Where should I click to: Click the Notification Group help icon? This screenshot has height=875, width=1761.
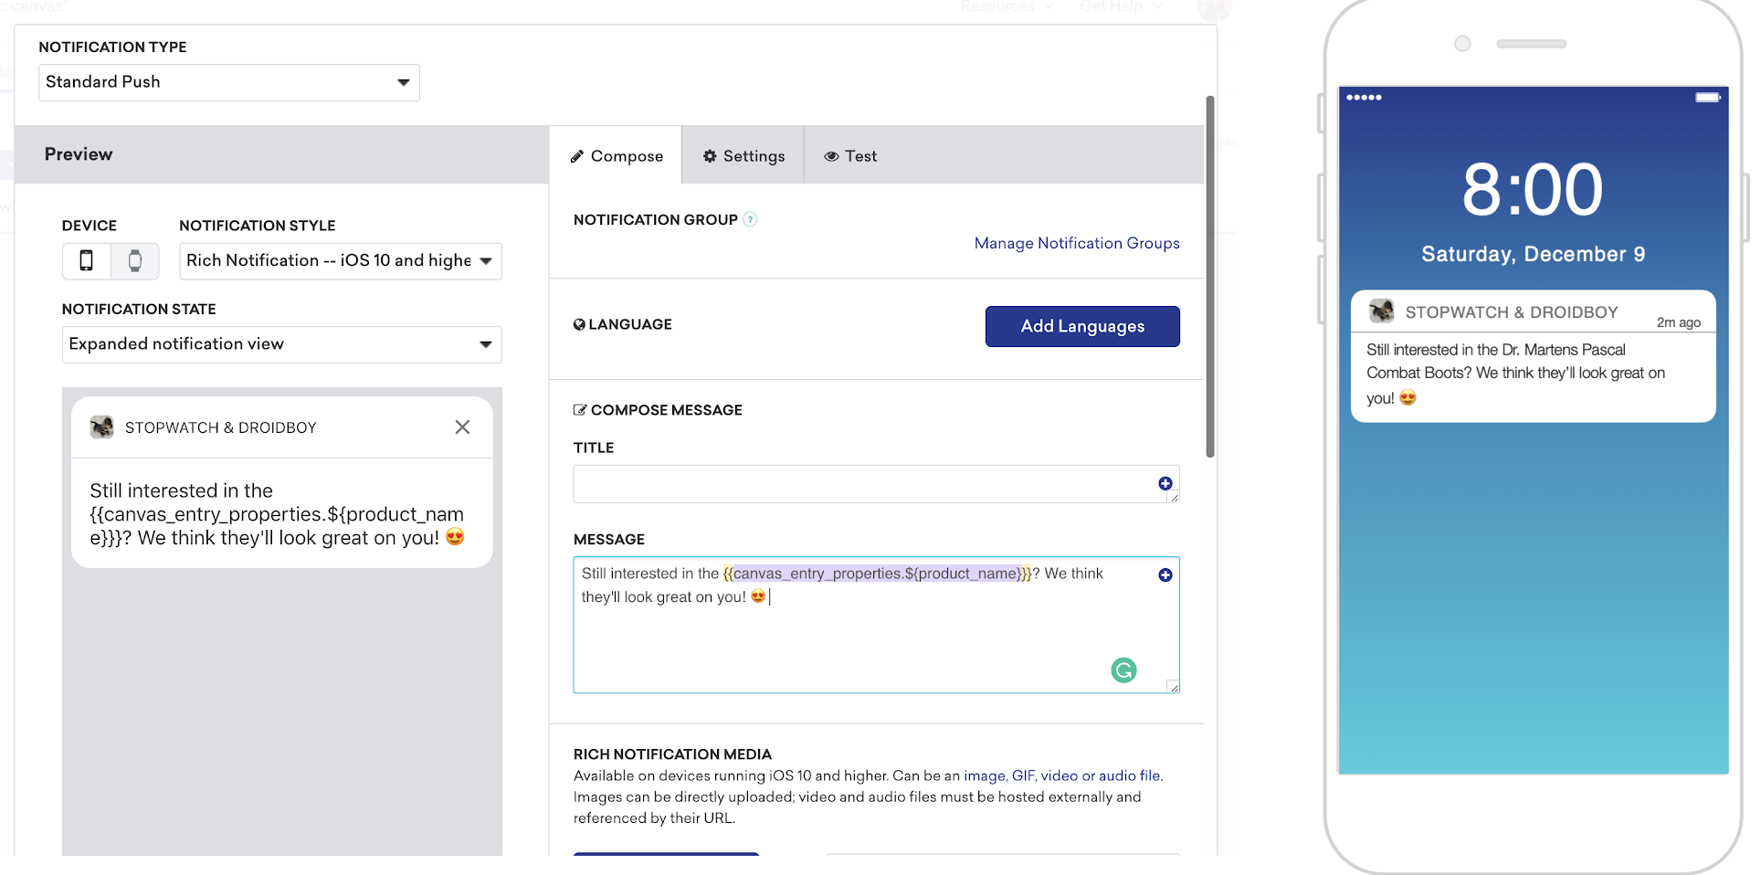[x=750, y=219]
